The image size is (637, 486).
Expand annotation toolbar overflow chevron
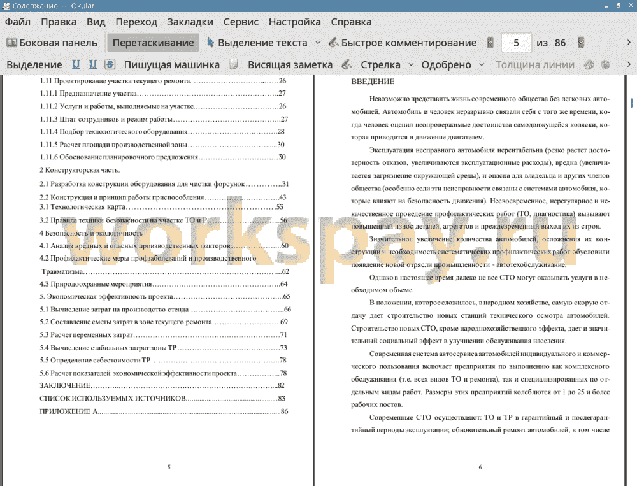pyautogui.click(x=629, y=64)
